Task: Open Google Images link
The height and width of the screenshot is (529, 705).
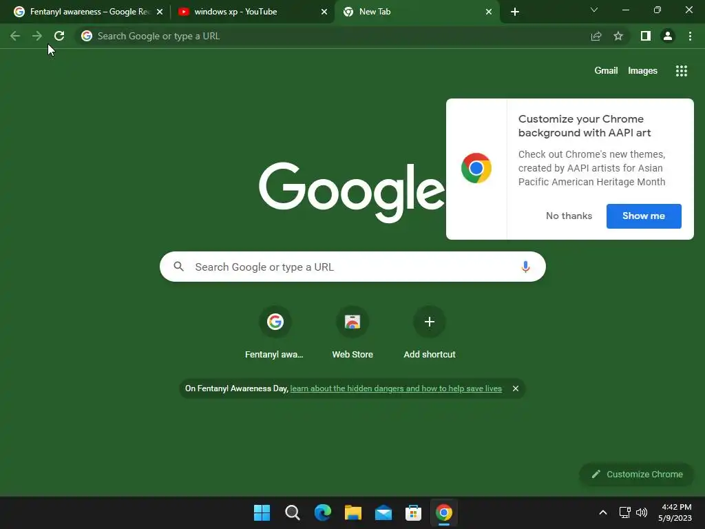Action: click(642, 71)
